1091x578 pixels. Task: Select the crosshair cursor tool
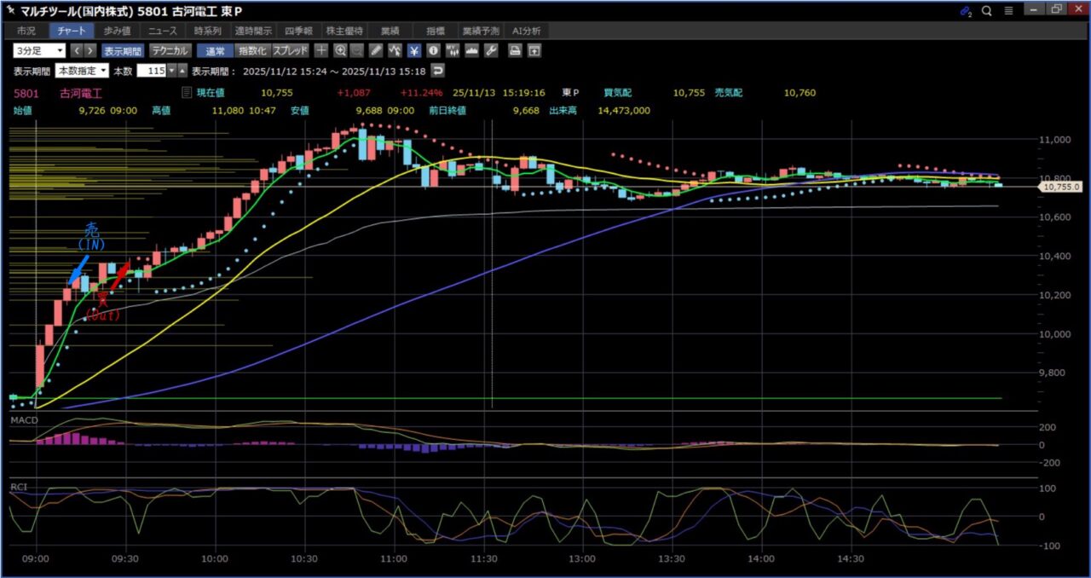[x=322, y=50]
